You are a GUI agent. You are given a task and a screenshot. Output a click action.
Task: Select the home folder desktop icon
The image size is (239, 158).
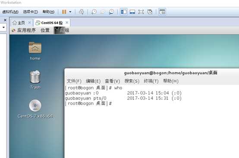click(x=35, y=51)
